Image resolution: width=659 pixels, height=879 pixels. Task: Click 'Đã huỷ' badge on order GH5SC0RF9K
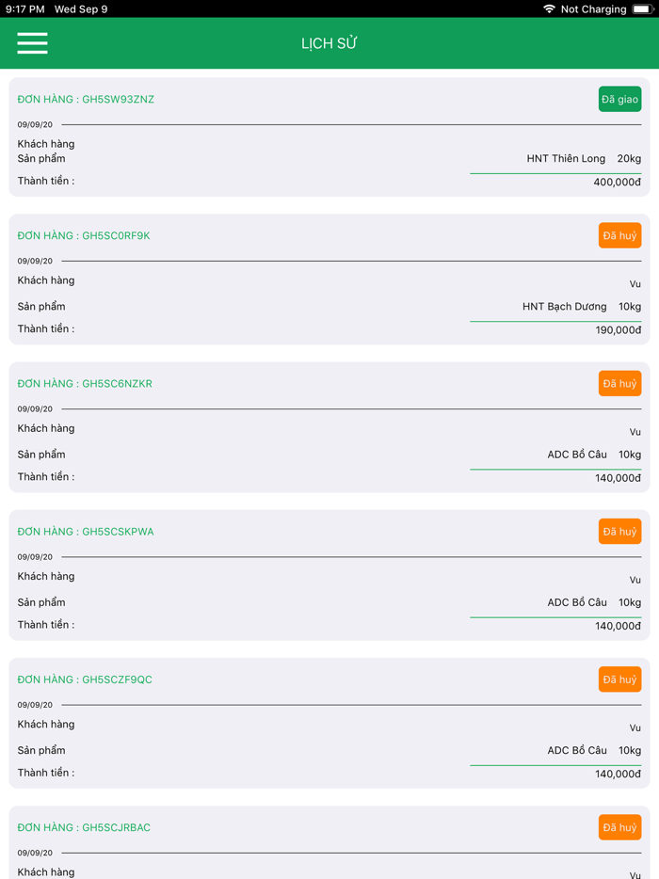(x=619, y=235)
